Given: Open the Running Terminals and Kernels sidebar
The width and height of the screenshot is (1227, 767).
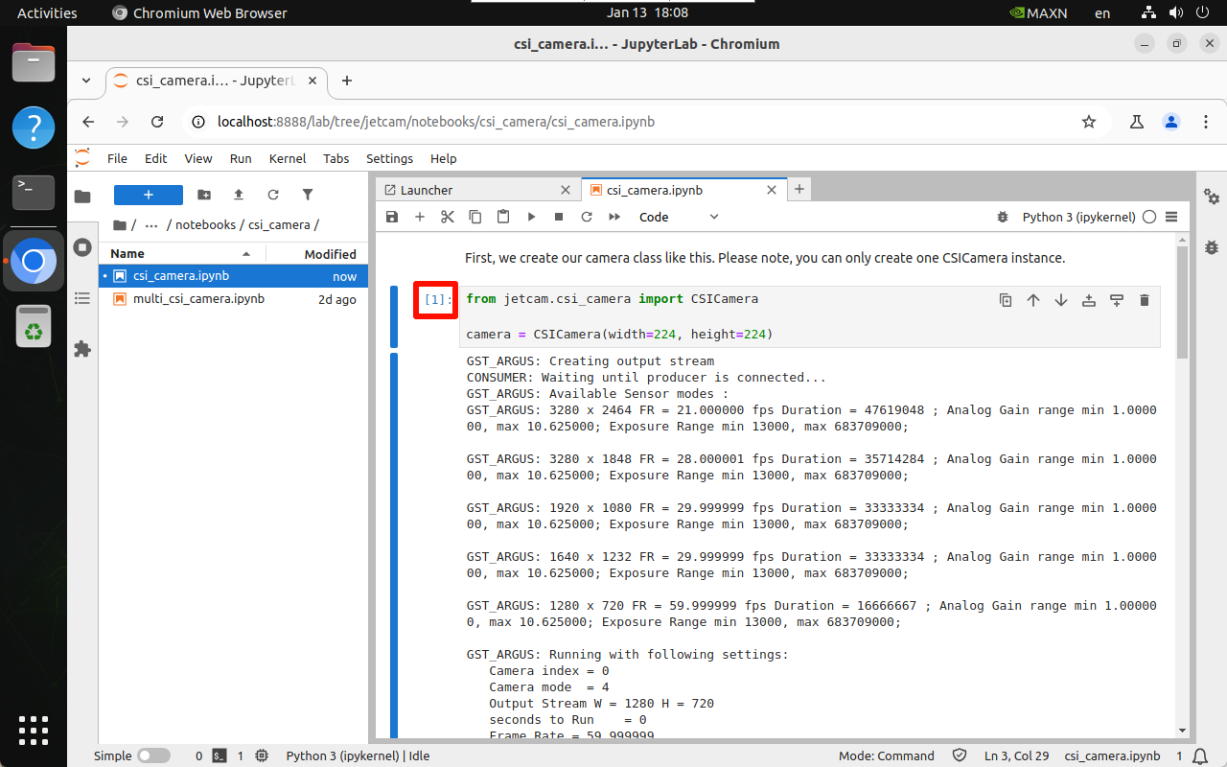Looking at the screenshot, I should click(x=82, y=247).
